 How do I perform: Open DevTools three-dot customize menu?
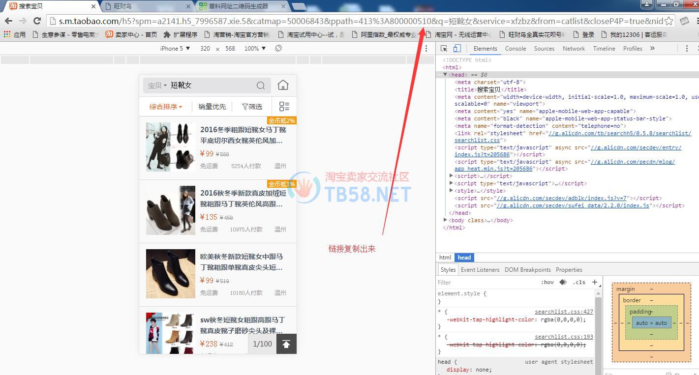tap(687, 48)
